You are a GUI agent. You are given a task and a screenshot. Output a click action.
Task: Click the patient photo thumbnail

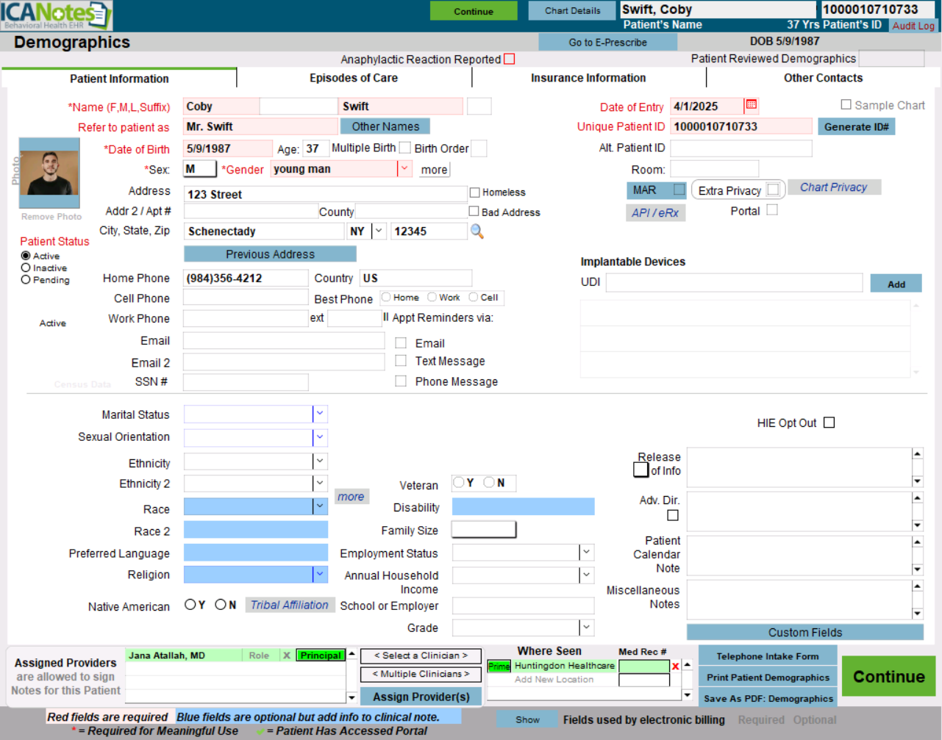[x=49, y=173]
